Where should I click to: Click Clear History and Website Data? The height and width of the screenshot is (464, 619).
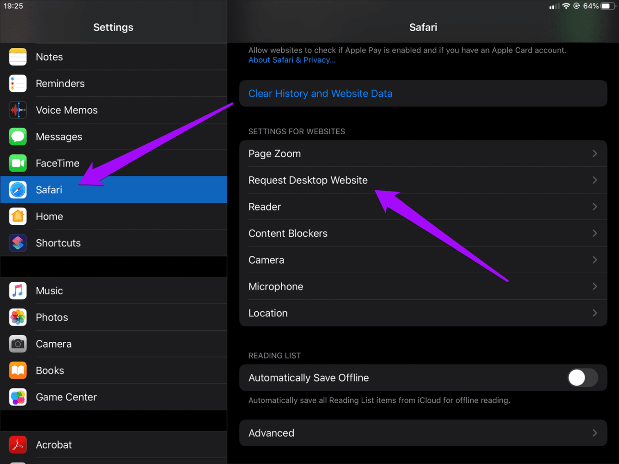coord(320,93)
